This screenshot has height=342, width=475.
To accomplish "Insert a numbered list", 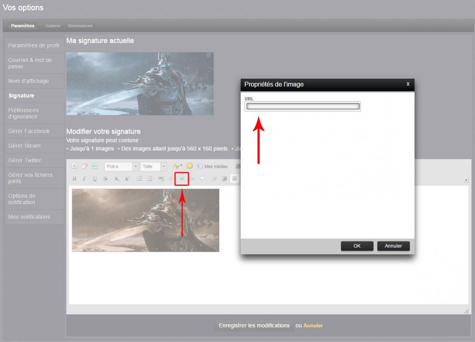I will 150,179.
